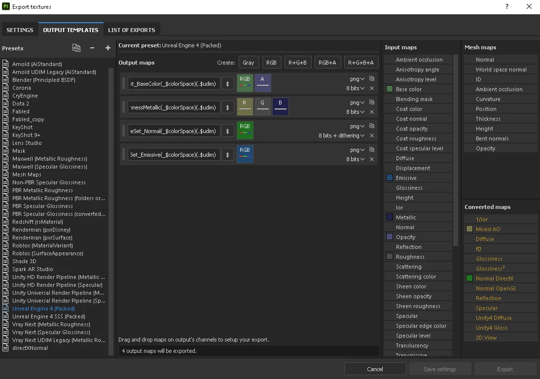Click the BaseColor output name field
Viewport: 540px width, 379px height.
click(174, 84)
